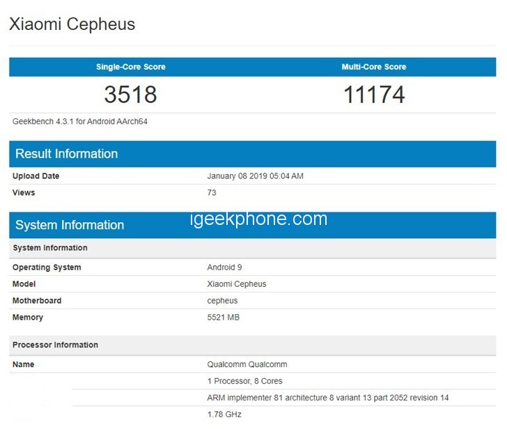Click the Xiaomi Cepheus model value
Screen dimensions: 507x429
point(237,284)
